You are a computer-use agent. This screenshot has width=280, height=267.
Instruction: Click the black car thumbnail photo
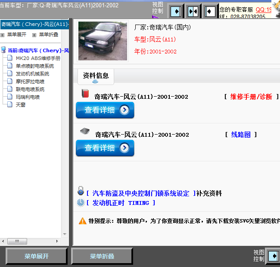[x=103, y=41]
